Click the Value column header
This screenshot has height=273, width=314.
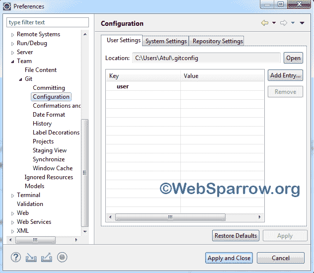coord(222,76)
